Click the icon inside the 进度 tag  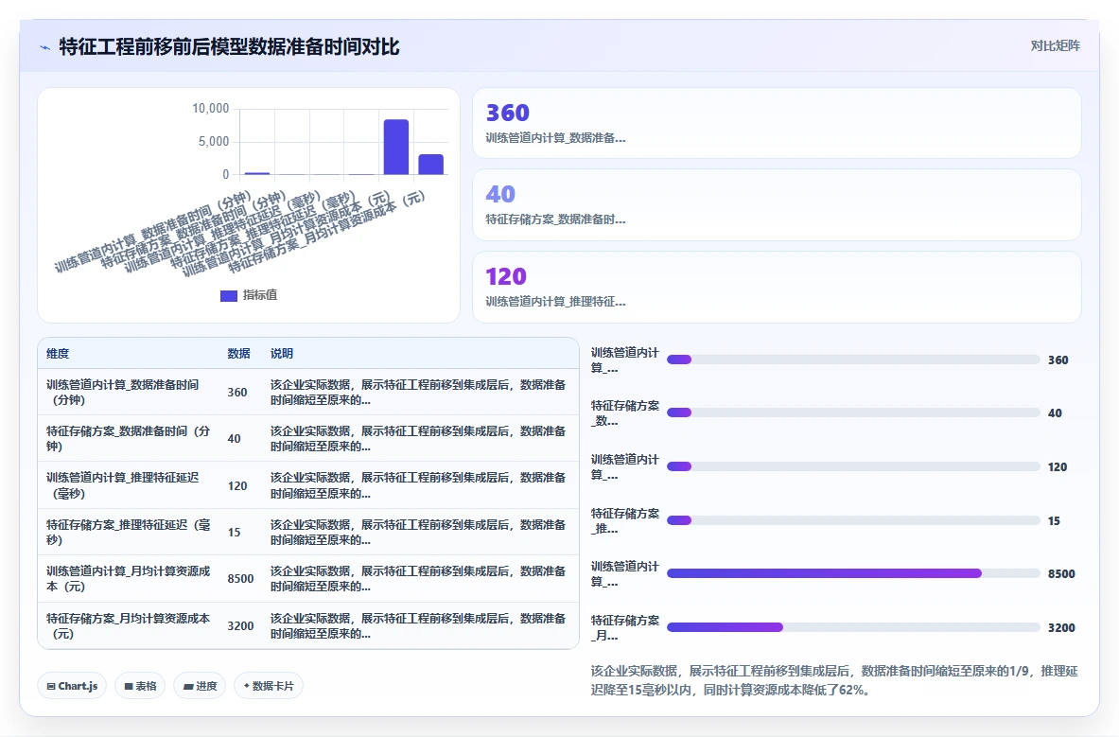[x=188, y=686]
